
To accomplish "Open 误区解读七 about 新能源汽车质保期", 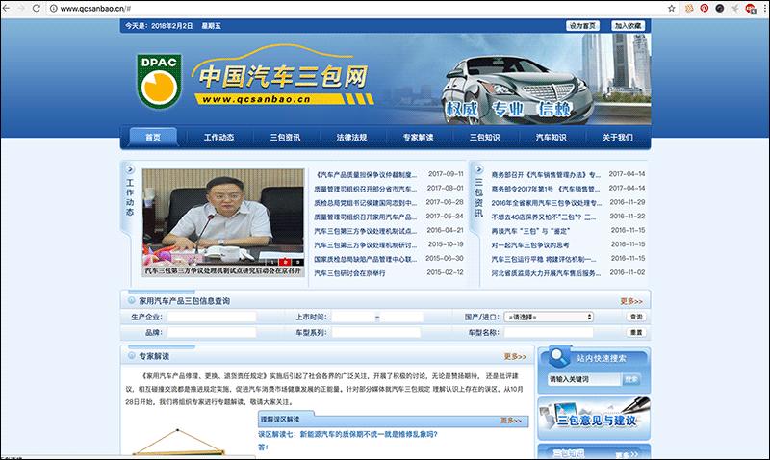I will coord(347,434).
